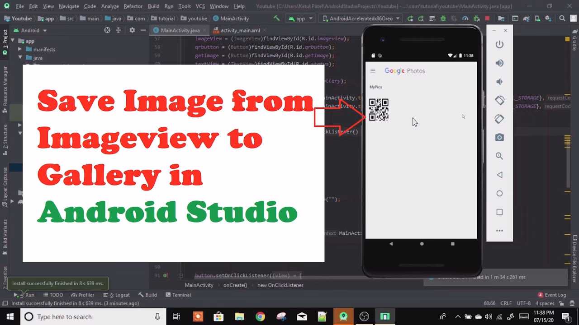Click the MainActivity breadcrumb in navigation bar
The height and width of the screenshot is (325, 579).
(231, 19)
